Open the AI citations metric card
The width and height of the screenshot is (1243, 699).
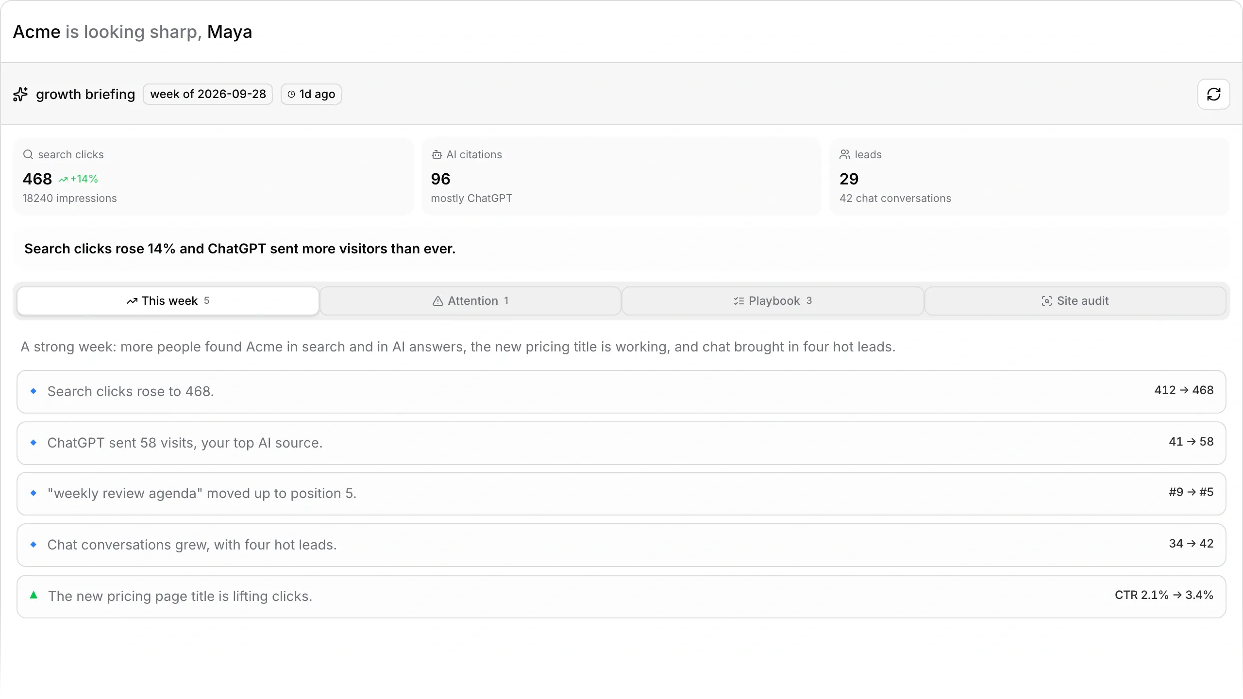tap(621, 176)
